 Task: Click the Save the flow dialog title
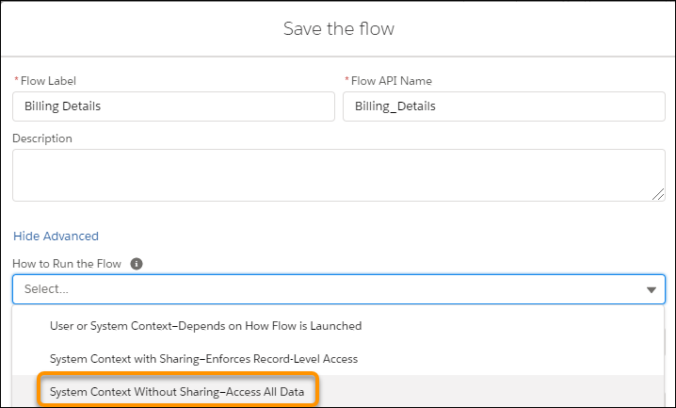[338, 28]
